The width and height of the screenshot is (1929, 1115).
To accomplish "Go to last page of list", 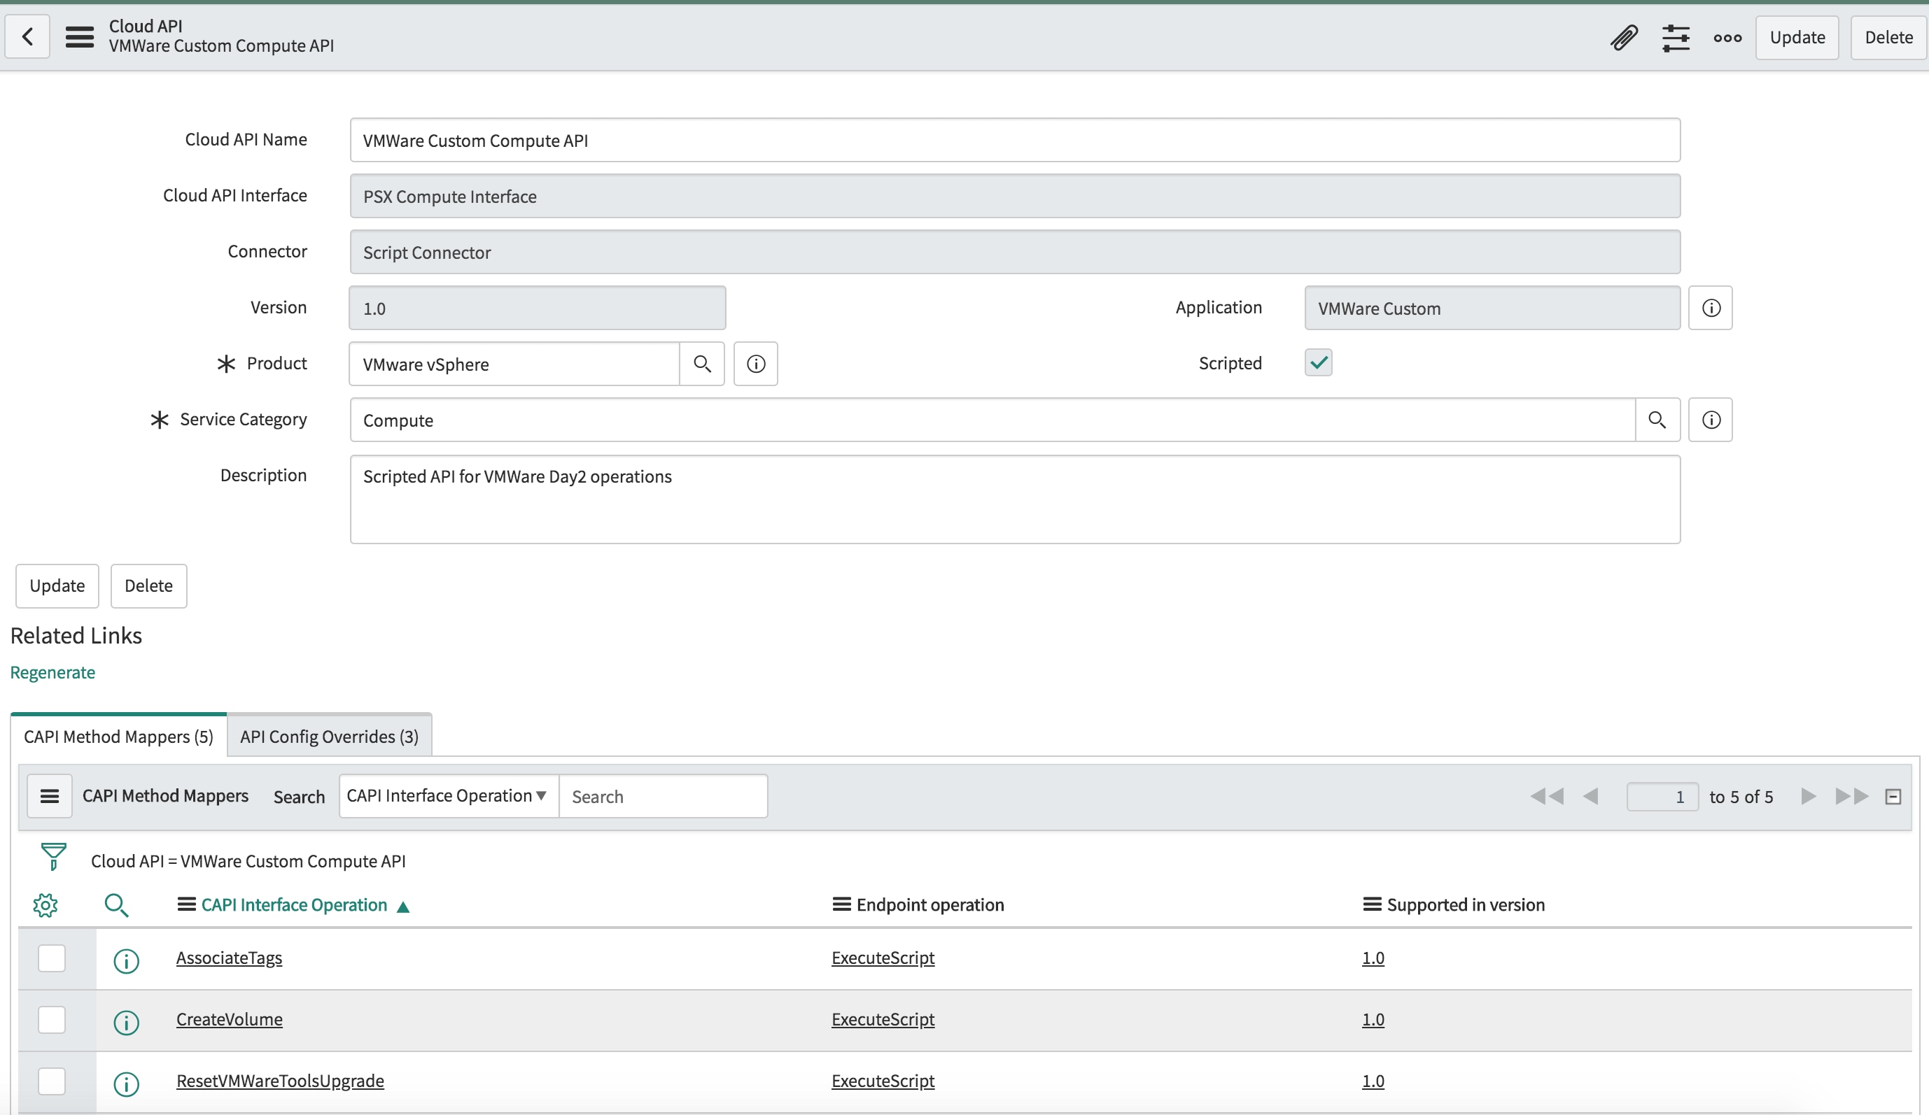I will tap(1852, 796).
